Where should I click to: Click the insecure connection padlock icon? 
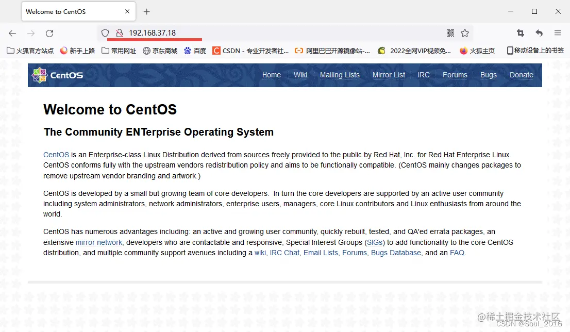coord(119,33)
